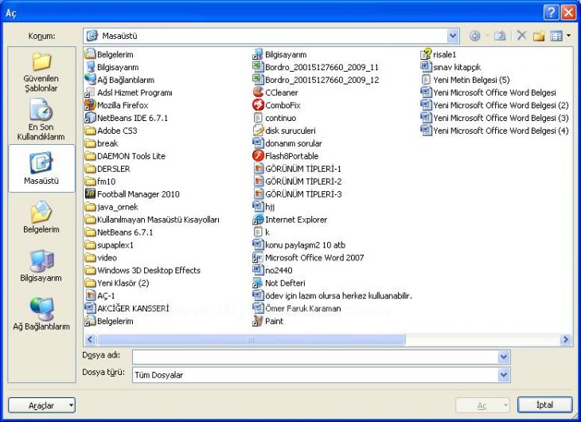Select the donanım sorular document
The image size is (581, 422).
287,143
